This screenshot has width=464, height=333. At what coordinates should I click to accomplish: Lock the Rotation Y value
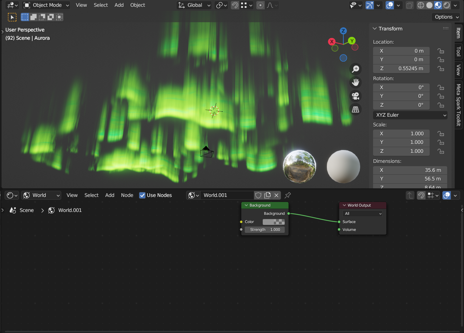click(441, 96)
